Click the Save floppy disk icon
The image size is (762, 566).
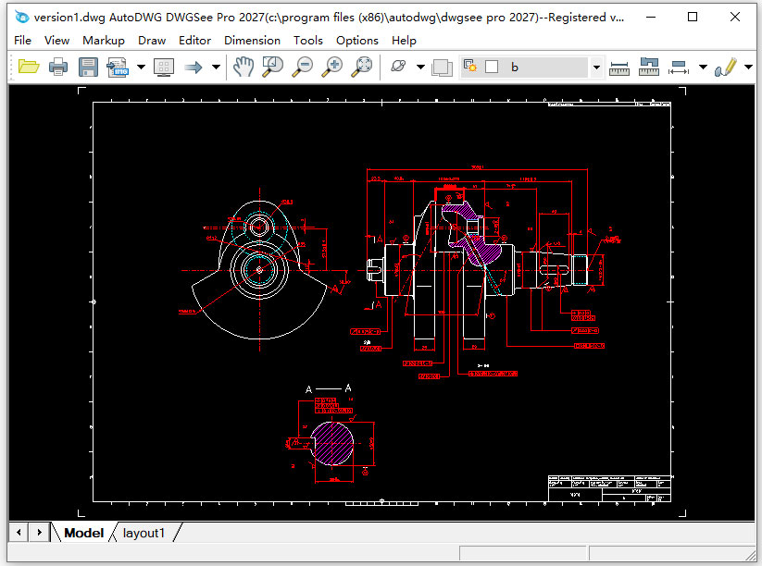(88, 67)
